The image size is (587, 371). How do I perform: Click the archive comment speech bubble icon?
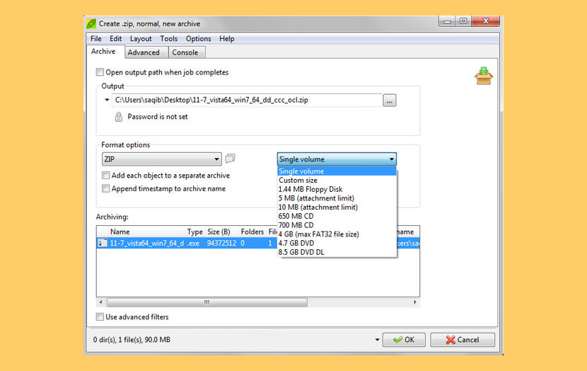[x=231, y=159]
